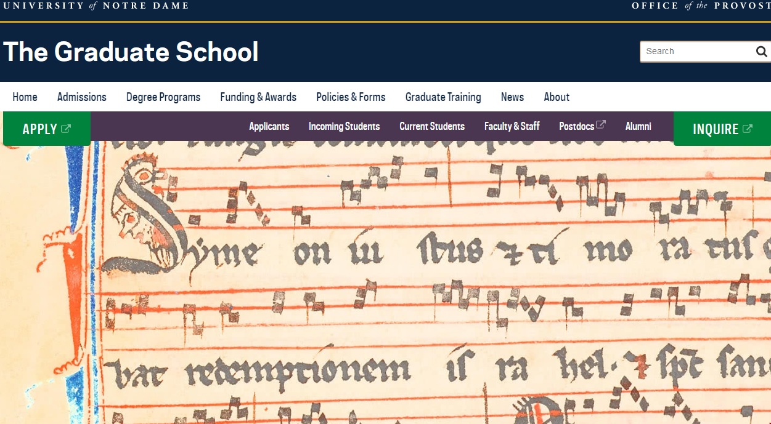
Task: Select the Incoming Students link
Action: (x=344, y=126)
